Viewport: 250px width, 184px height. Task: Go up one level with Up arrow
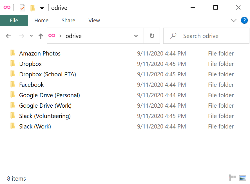[x=41, y=36]
